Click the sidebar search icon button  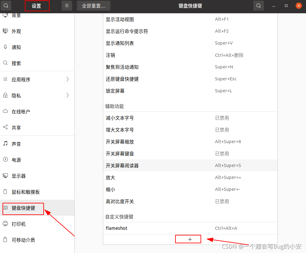pyautogui.click(x=6, y=6)
